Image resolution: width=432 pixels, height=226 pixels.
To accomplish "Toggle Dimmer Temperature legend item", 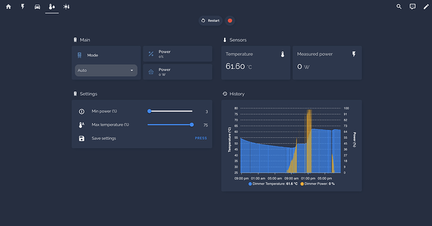I will point(273,184).
